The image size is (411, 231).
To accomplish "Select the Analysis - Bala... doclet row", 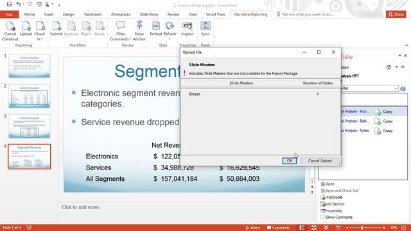I will pyautogui.click(x=374, y=121).
